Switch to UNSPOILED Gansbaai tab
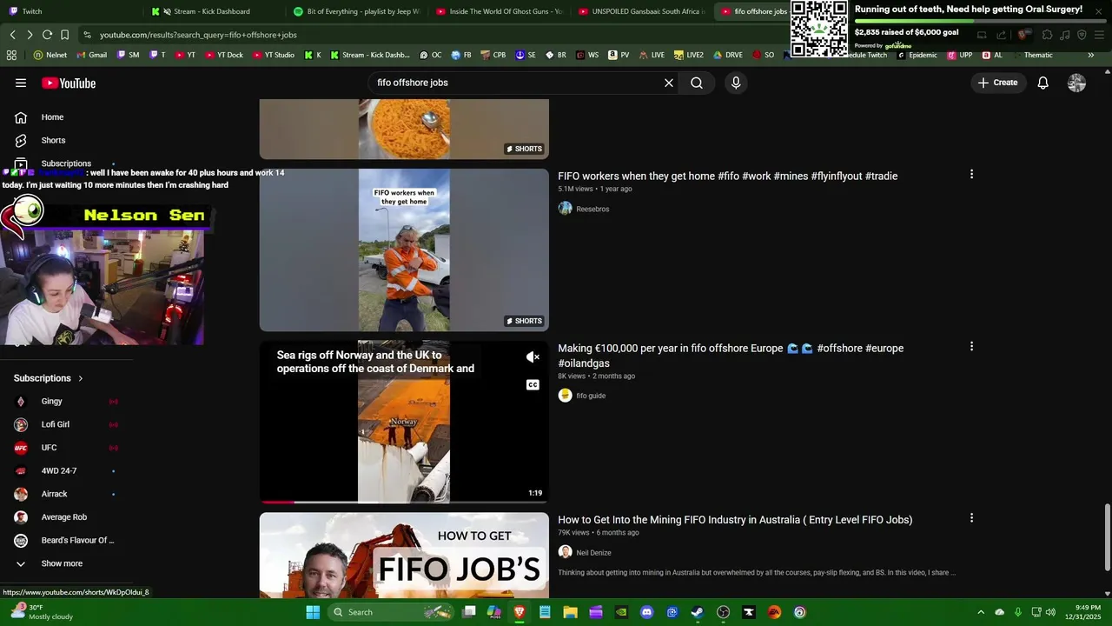Image resolution: width=1112 pixels, height=626 pixels. [x=643, y=11]
